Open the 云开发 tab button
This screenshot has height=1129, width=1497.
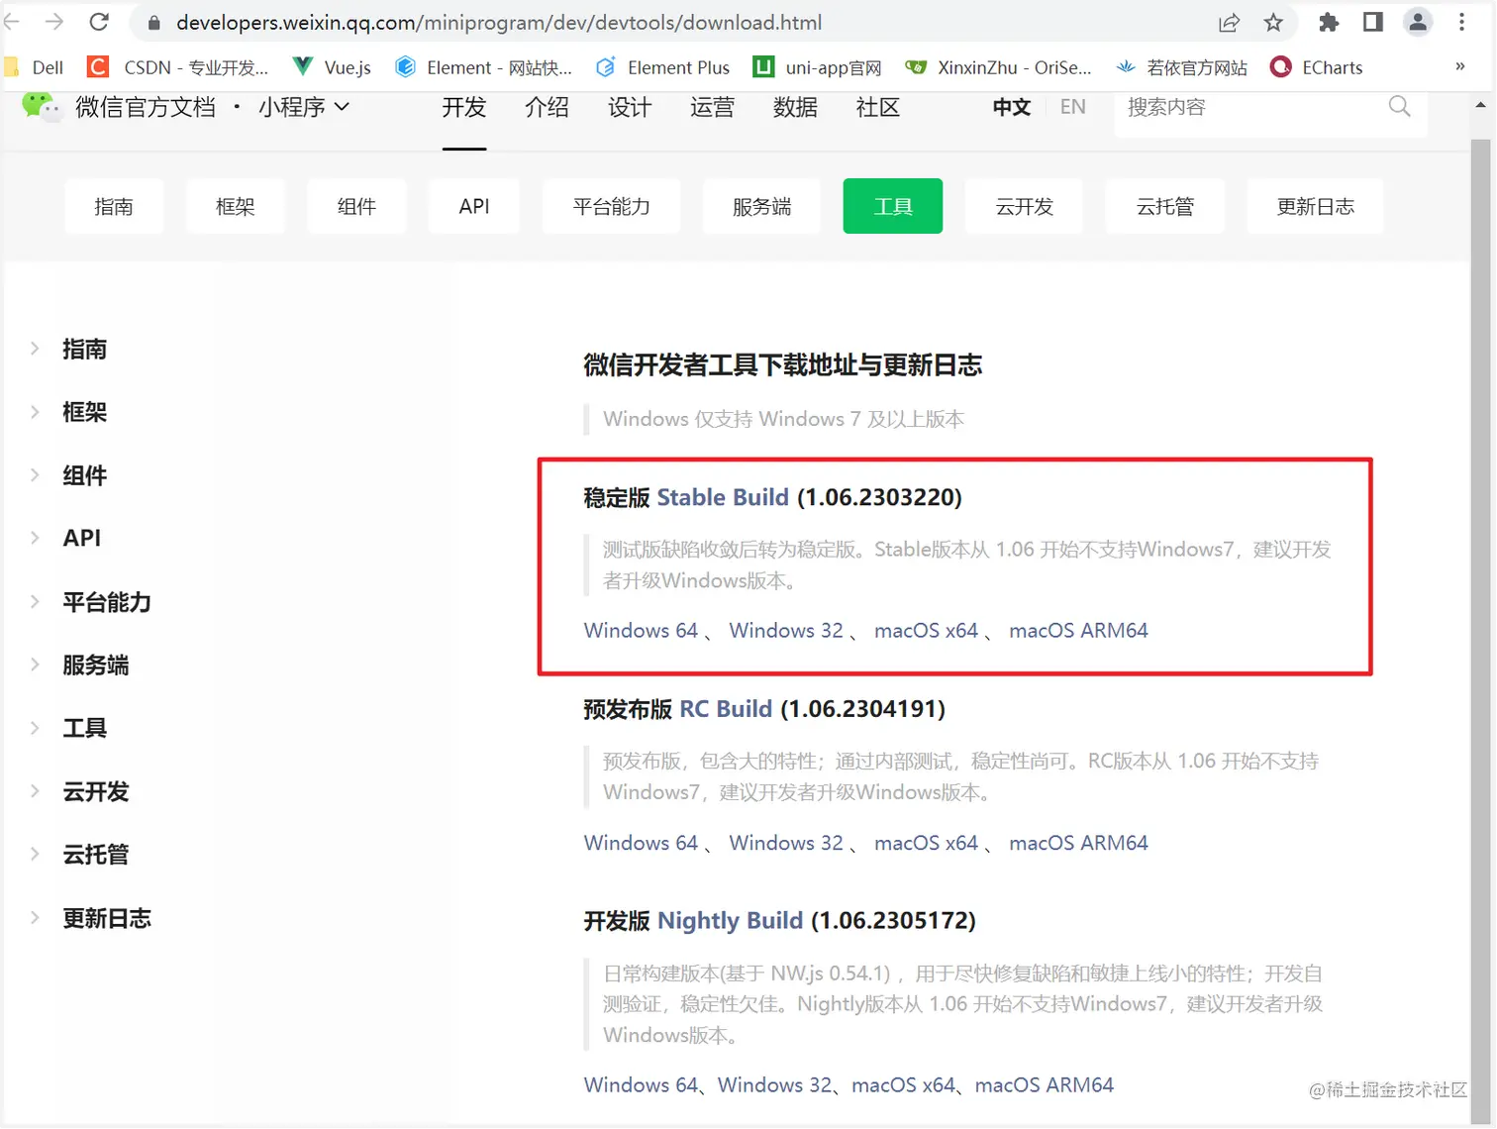point(1024,206)
